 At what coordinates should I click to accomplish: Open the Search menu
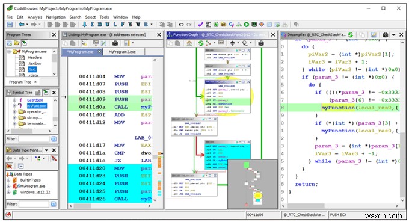75,17
